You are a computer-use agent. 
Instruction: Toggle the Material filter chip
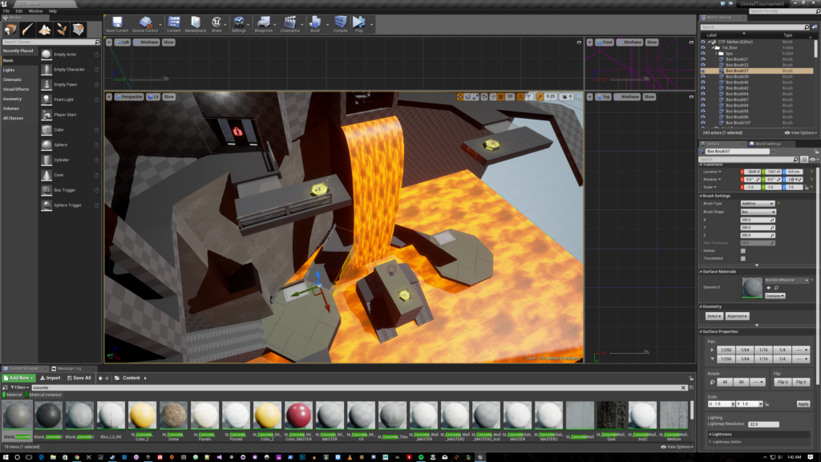click(x=13, y=395)
